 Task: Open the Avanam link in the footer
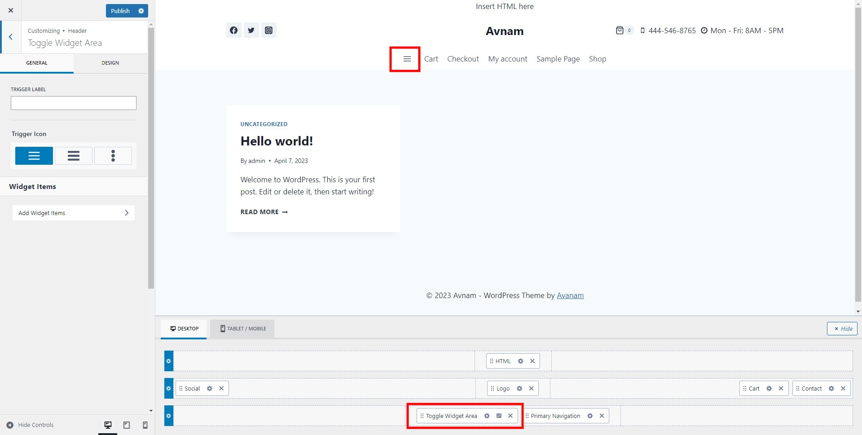tap(570, 295)
